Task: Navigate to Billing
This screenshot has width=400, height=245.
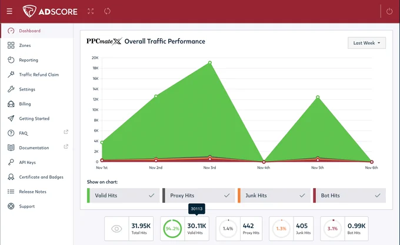Action: tap(36, 104)
